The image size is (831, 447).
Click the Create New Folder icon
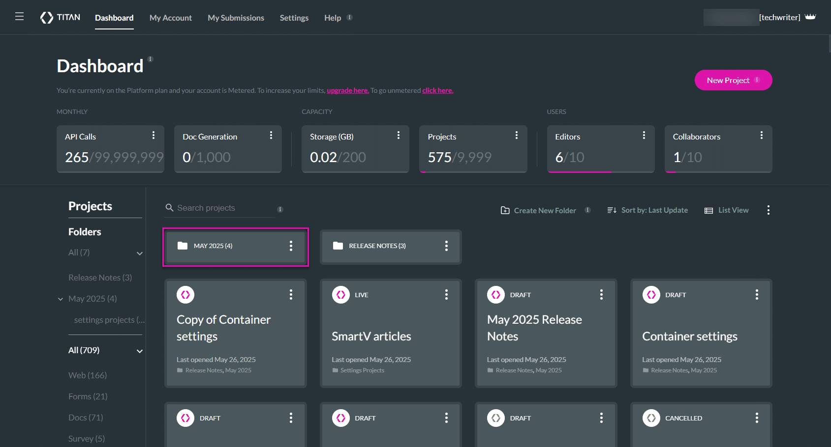tap(505, 210)
